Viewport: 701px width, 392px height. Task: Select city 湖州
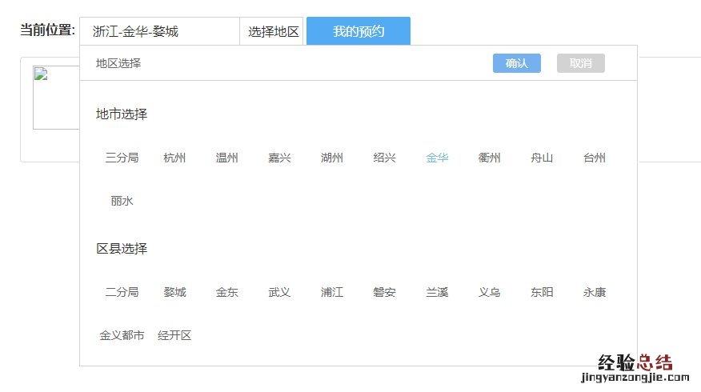tap(332, 158)
